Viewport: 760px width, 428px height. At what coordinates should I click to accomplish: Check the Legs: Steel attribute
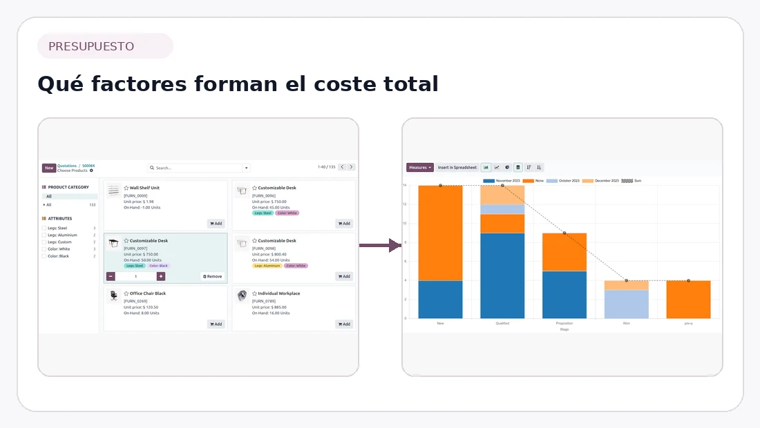tap(44, 228)
